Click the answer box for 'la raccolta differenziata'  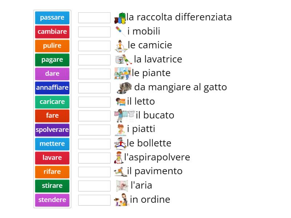click(x=94, y=18)
